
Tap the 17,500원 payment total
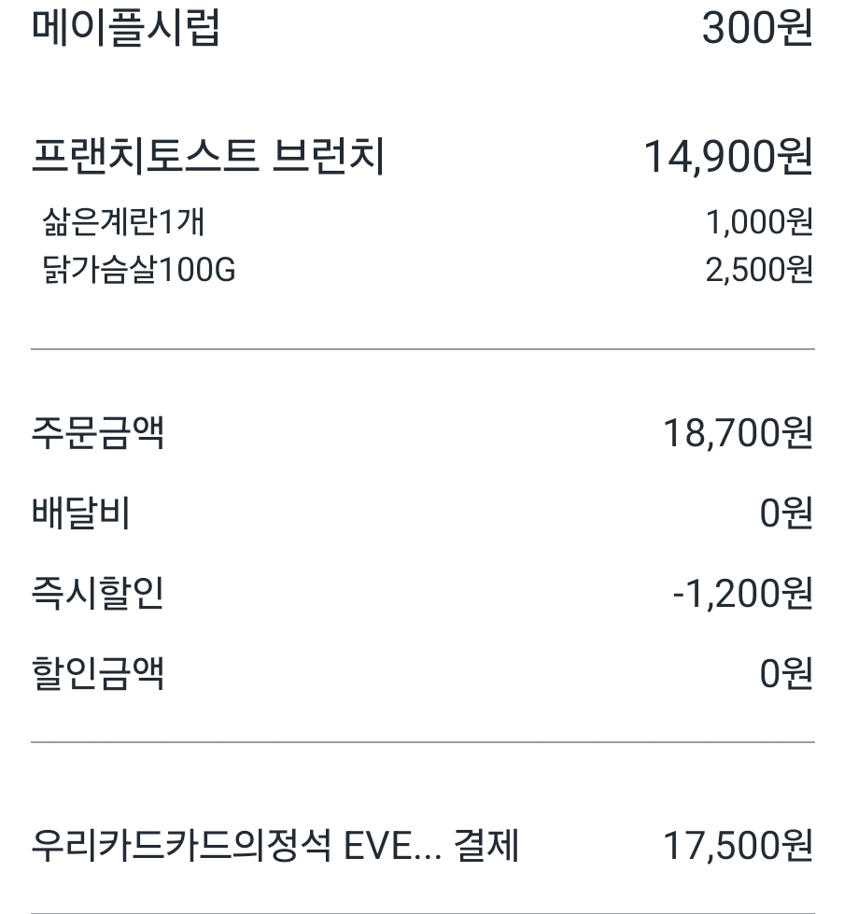738,847
